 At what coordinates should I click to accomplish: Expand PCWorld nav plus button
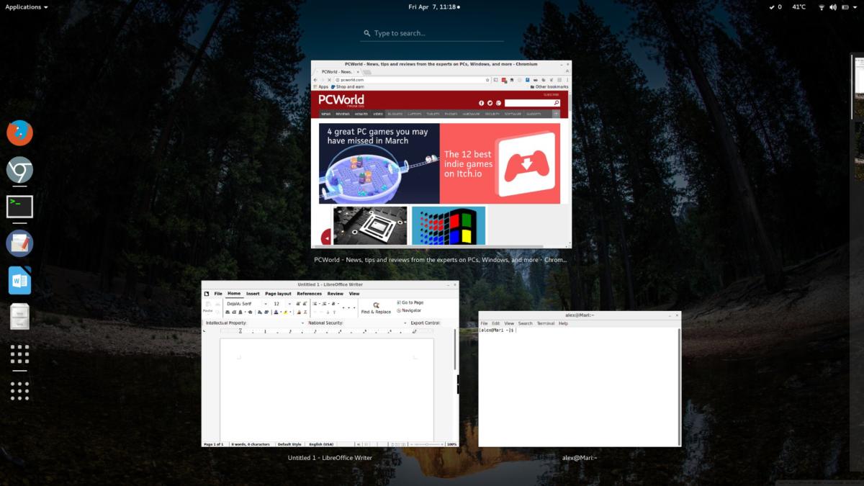556,114
